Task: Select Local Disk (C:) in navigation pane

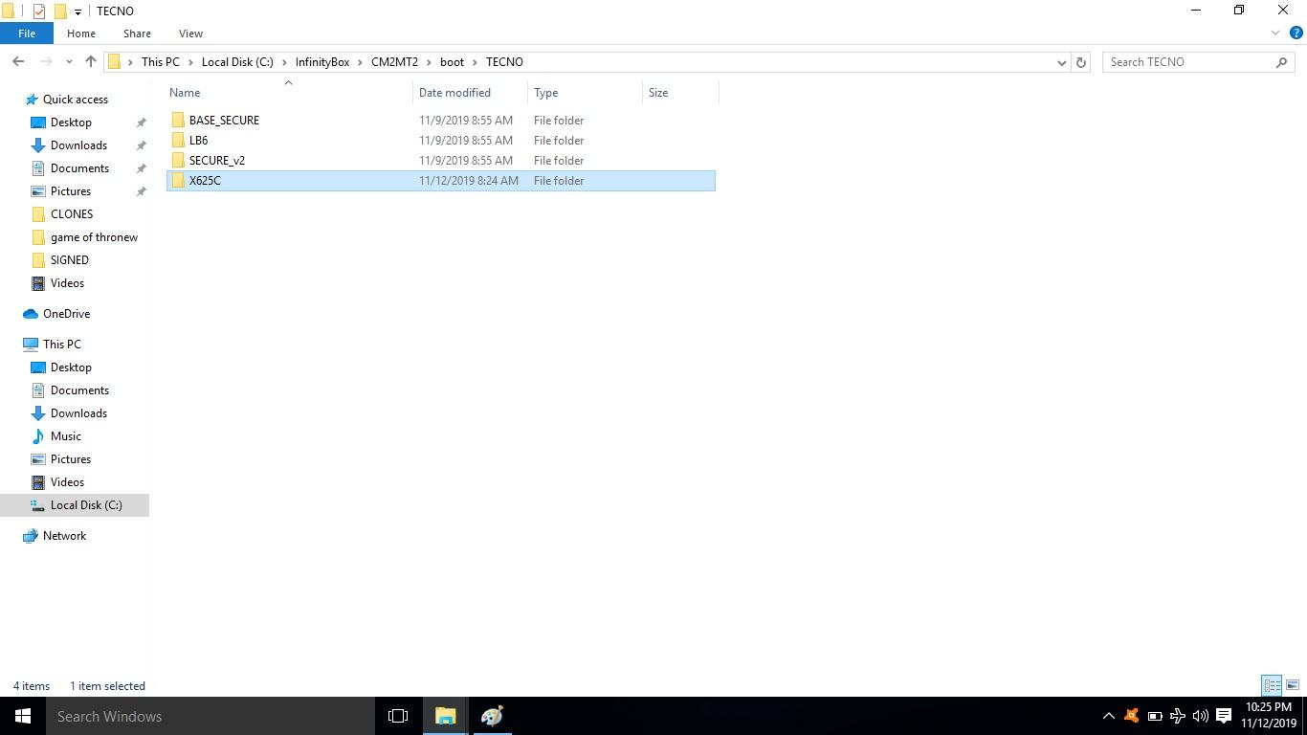Action: click(75, 505)
